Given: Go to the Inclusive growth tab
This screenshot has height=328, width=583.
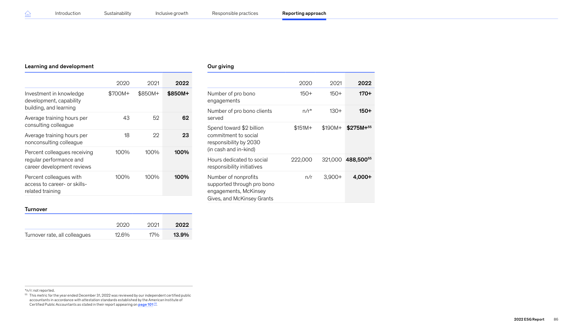Looking at the screenshot, I should point(172,13).
